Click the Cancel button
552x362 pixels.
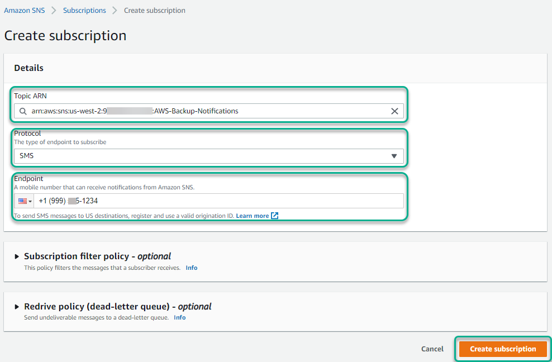pos(432,349)
